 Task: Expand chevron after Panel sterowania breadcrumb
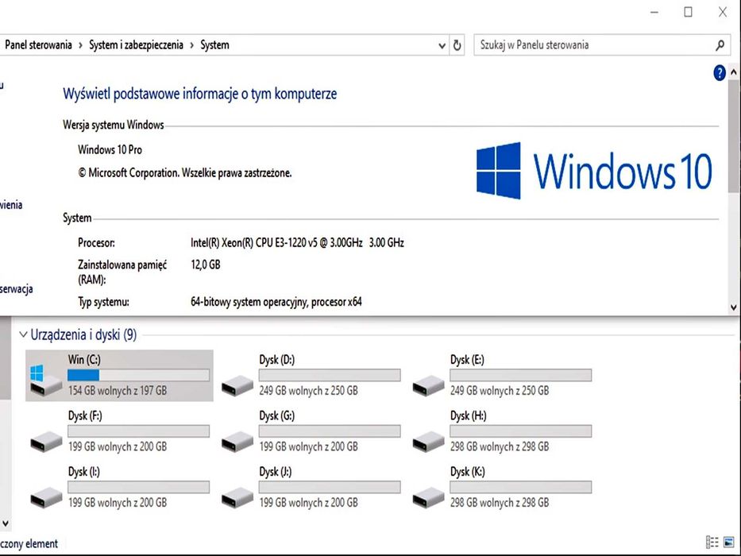tap(80, 45)
